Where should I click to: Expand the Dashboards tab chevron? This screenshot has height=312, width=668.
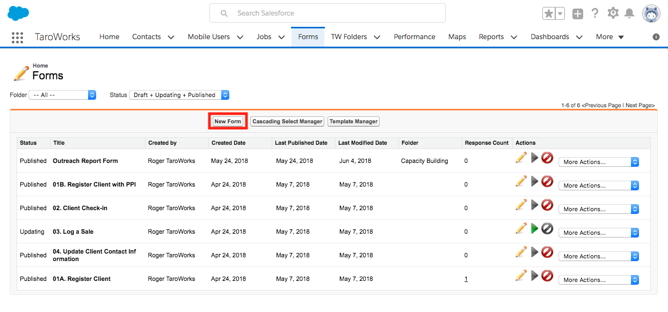[579, 37]
